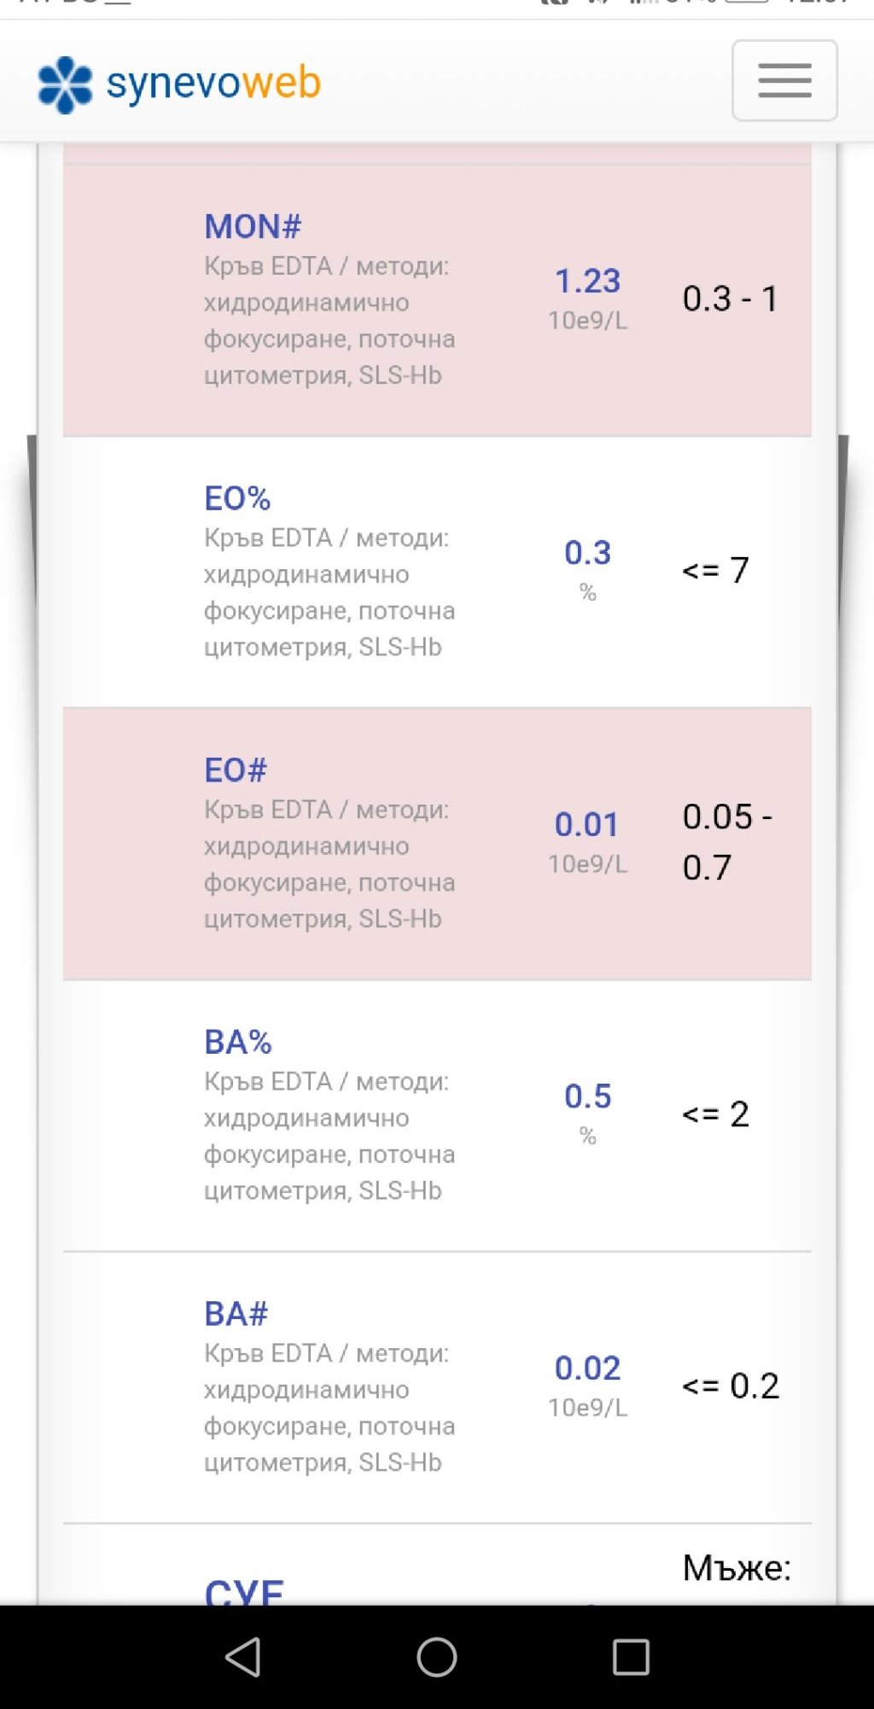This screenshot has height=1709, width=874.
Task: Click the MON# reference range 0.3 - 1
Action: (730, 299)
